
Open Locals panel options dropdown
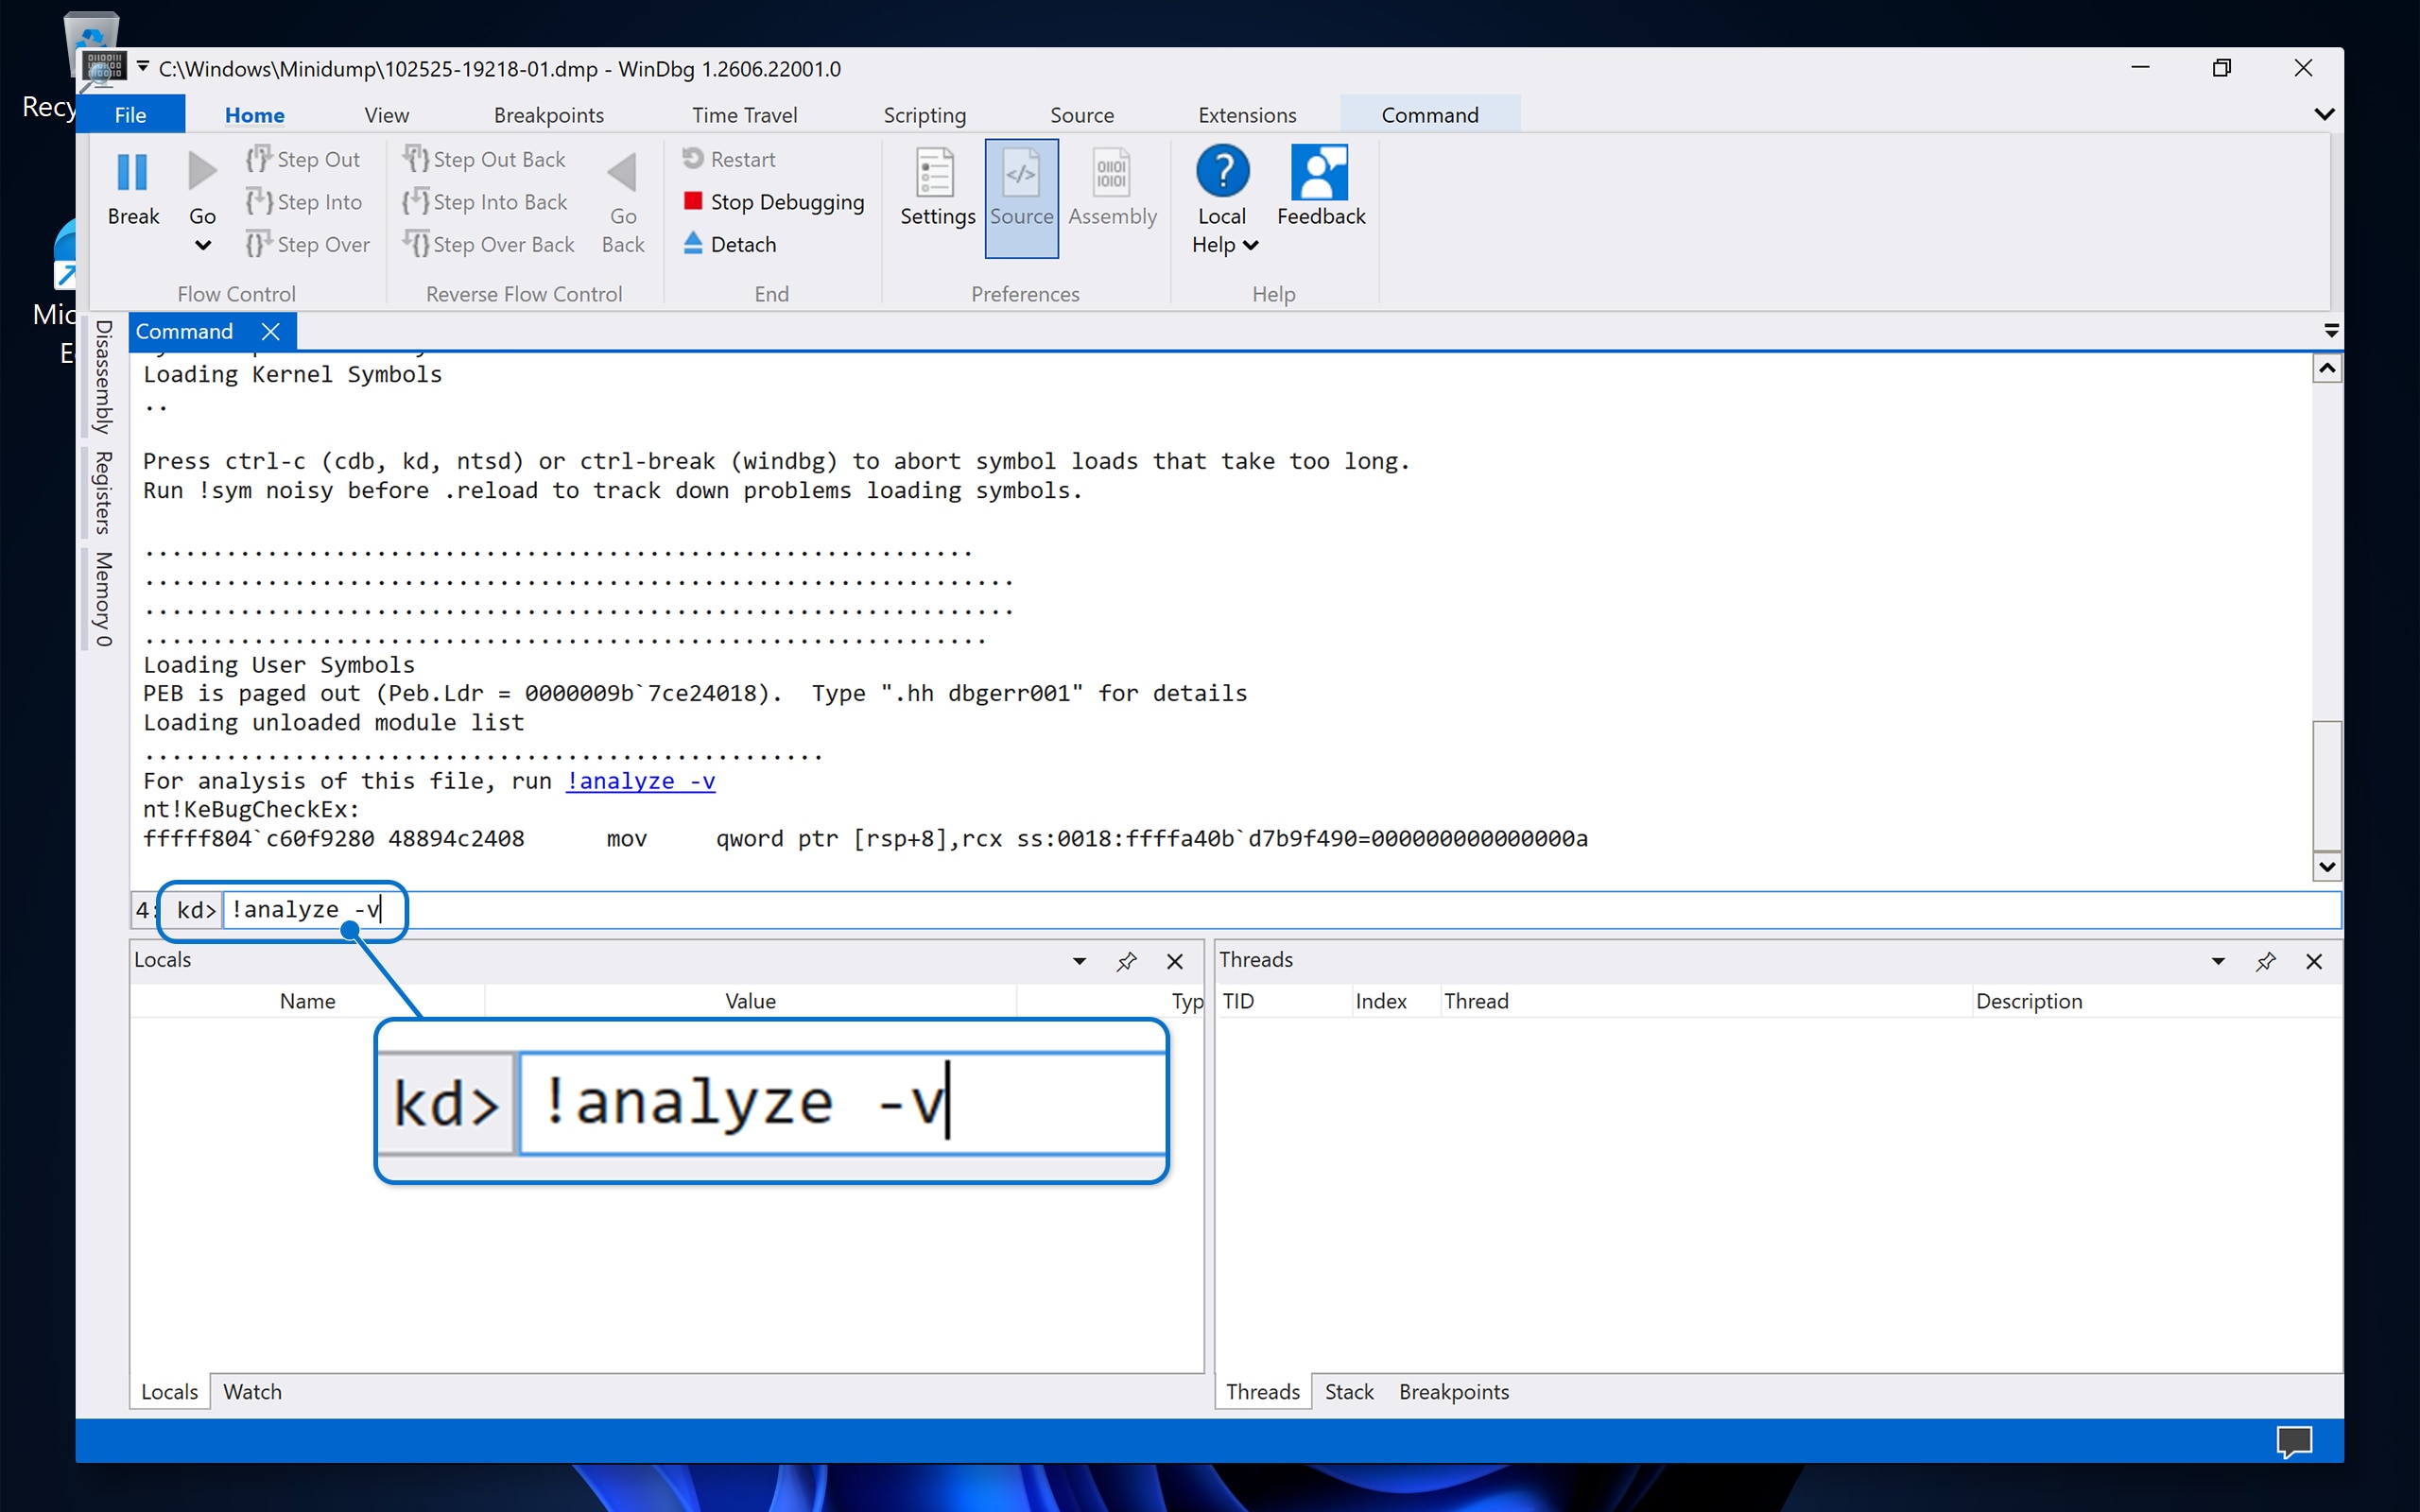pos(1079,961)
